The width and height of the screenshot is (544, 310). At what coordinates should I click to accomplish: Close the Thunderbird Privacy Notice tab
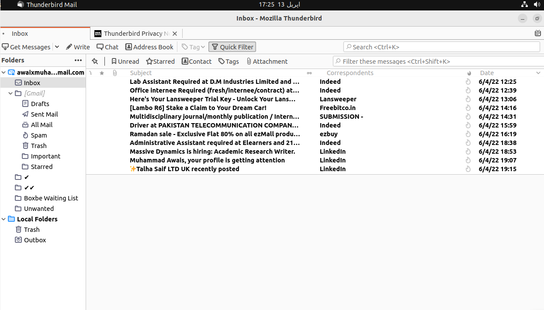pos(175,34)
